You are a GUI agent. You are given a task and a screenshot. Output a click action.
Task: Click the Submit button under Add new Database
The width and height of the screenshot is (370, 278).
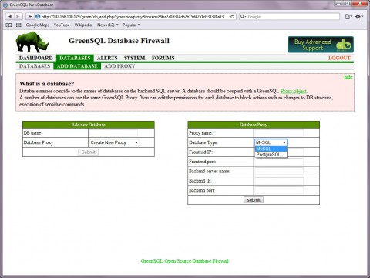pyautogui.click(x=88, y=152)
